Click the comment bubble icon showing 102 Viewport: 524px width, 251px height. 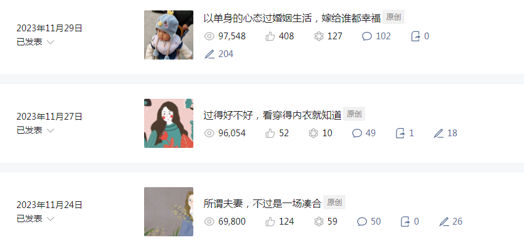[367, 36]
